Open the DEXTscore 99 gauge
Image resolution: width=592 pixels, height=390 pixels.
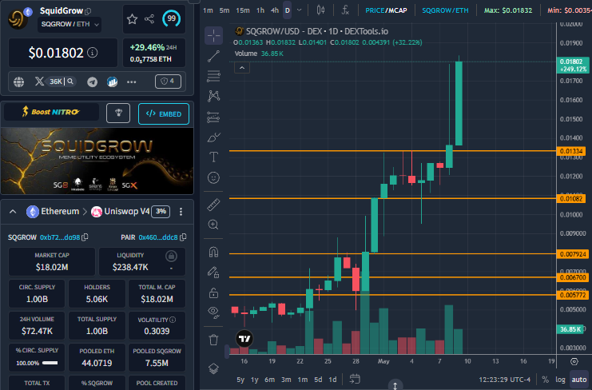pos(172,18)
